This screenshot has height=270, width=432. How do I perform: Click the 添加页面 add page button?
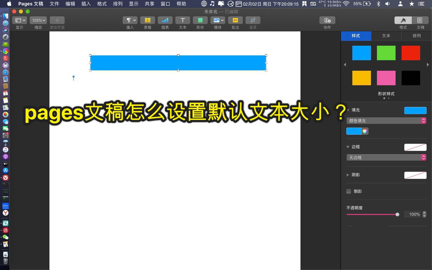coord(57,20)
